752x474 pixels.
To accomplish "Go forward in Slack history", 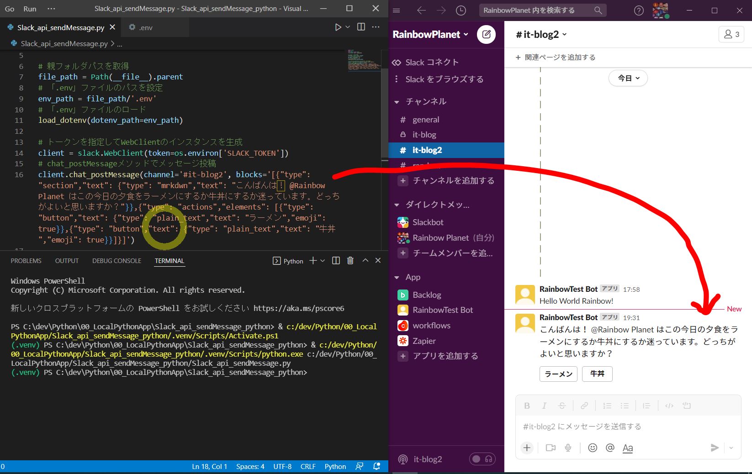I will click(x=441, y=10).
